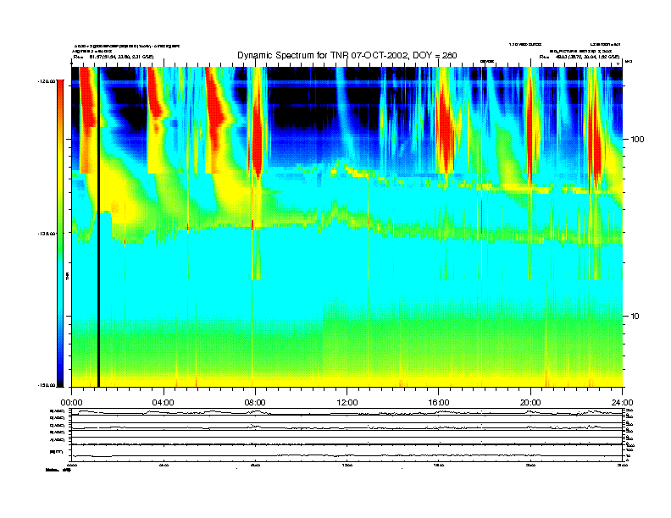
Task: Pick the red top of the intensity color bar
Action: (x=60, y=88)
